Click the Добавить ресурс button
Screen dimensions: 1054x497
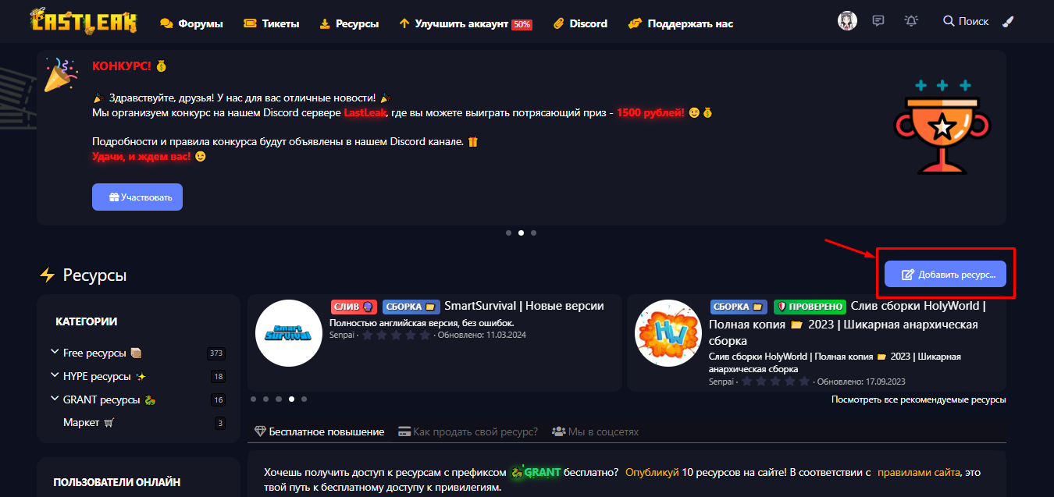pyautogui.click(x=945, y=274)
